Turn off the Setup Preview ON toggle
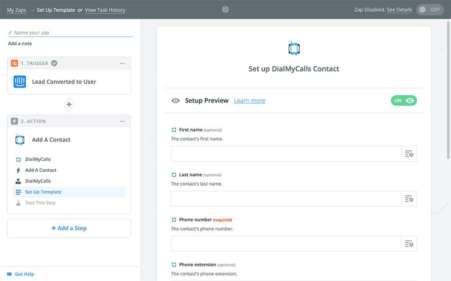 click(404, 101)
